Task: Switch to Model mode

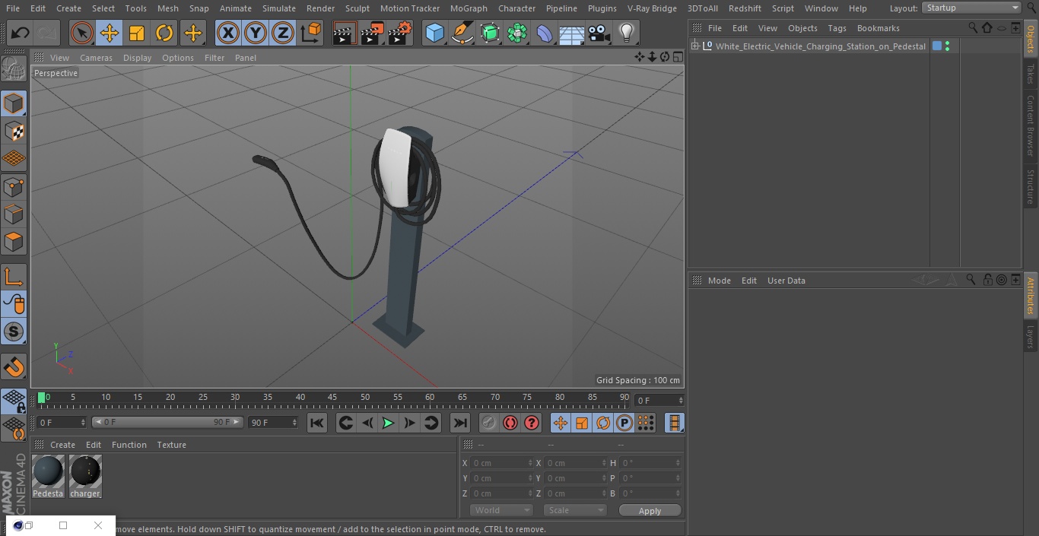Action: pos(14,103)
